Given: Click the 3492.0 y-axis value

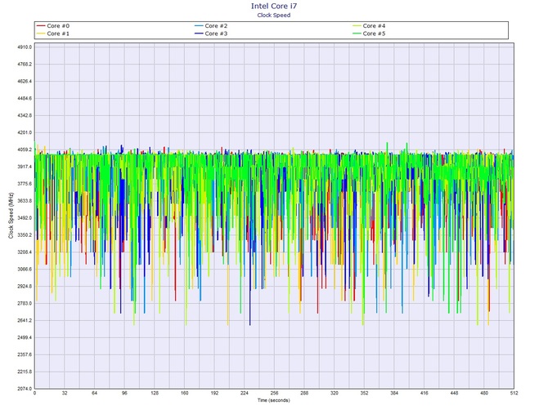Looking at the screenshot, I should click(x=25, y=218).
